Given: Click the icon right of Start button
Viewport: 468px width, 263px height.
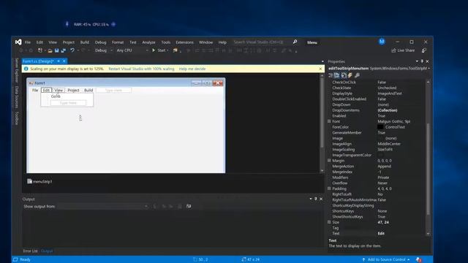Looking at the screenshot, I should click(x=175, y=50).
